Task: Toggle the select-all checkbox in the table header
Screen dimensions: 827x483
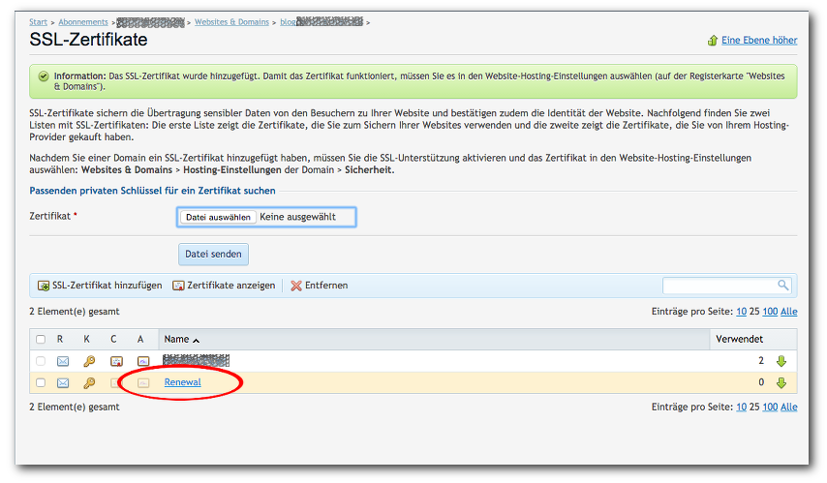Action: pos(40,340)
